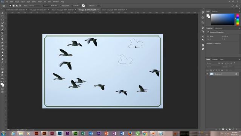Select the Brush tool
The width and height of the screenshot is (241, 136).
pos(2,36)
